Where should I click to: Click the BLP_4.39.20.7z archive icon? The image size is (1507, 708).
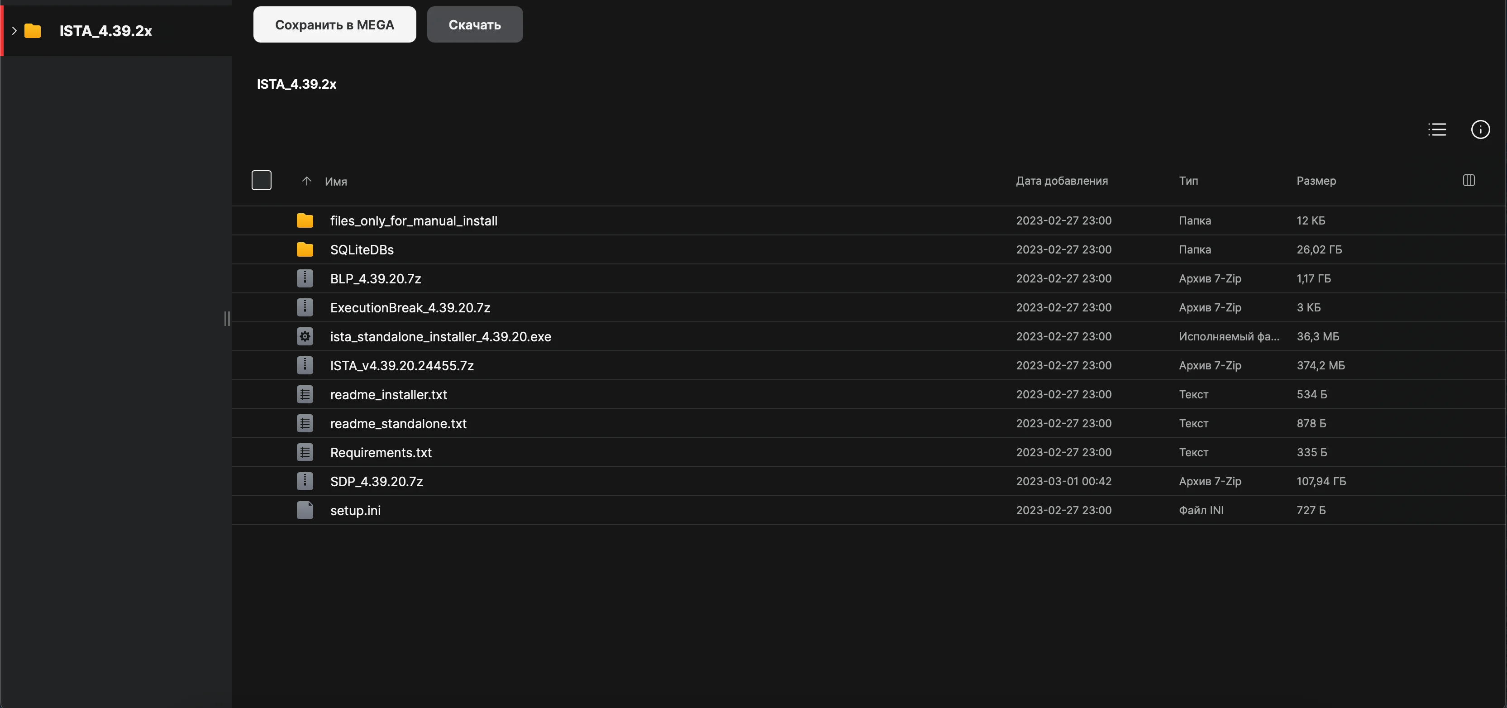click(x=305, y=278)
